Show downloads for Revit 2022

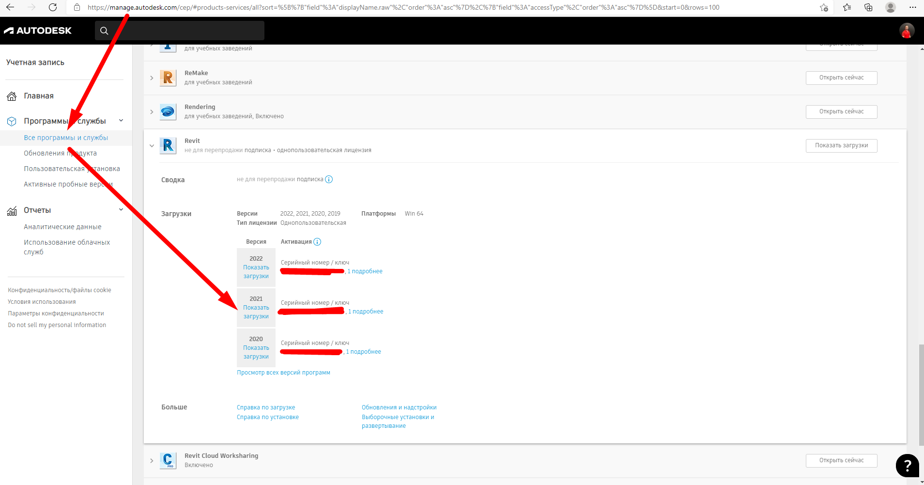coord(256,272)
